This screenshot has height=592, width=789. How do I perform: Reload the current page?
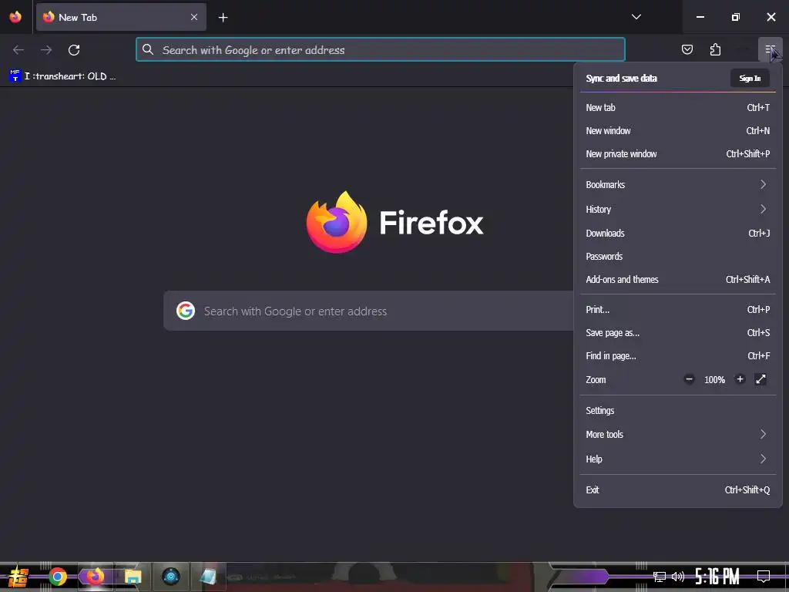tap(74, 50)
